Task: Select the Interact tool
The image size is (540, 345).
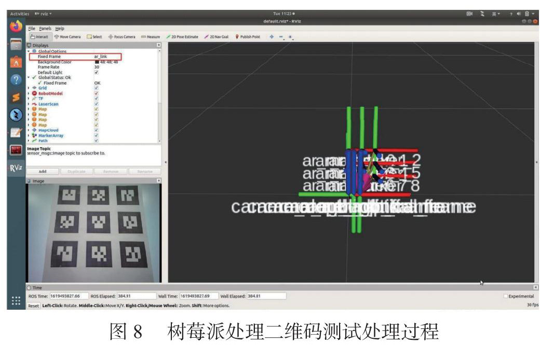Action: pos(39,37)
